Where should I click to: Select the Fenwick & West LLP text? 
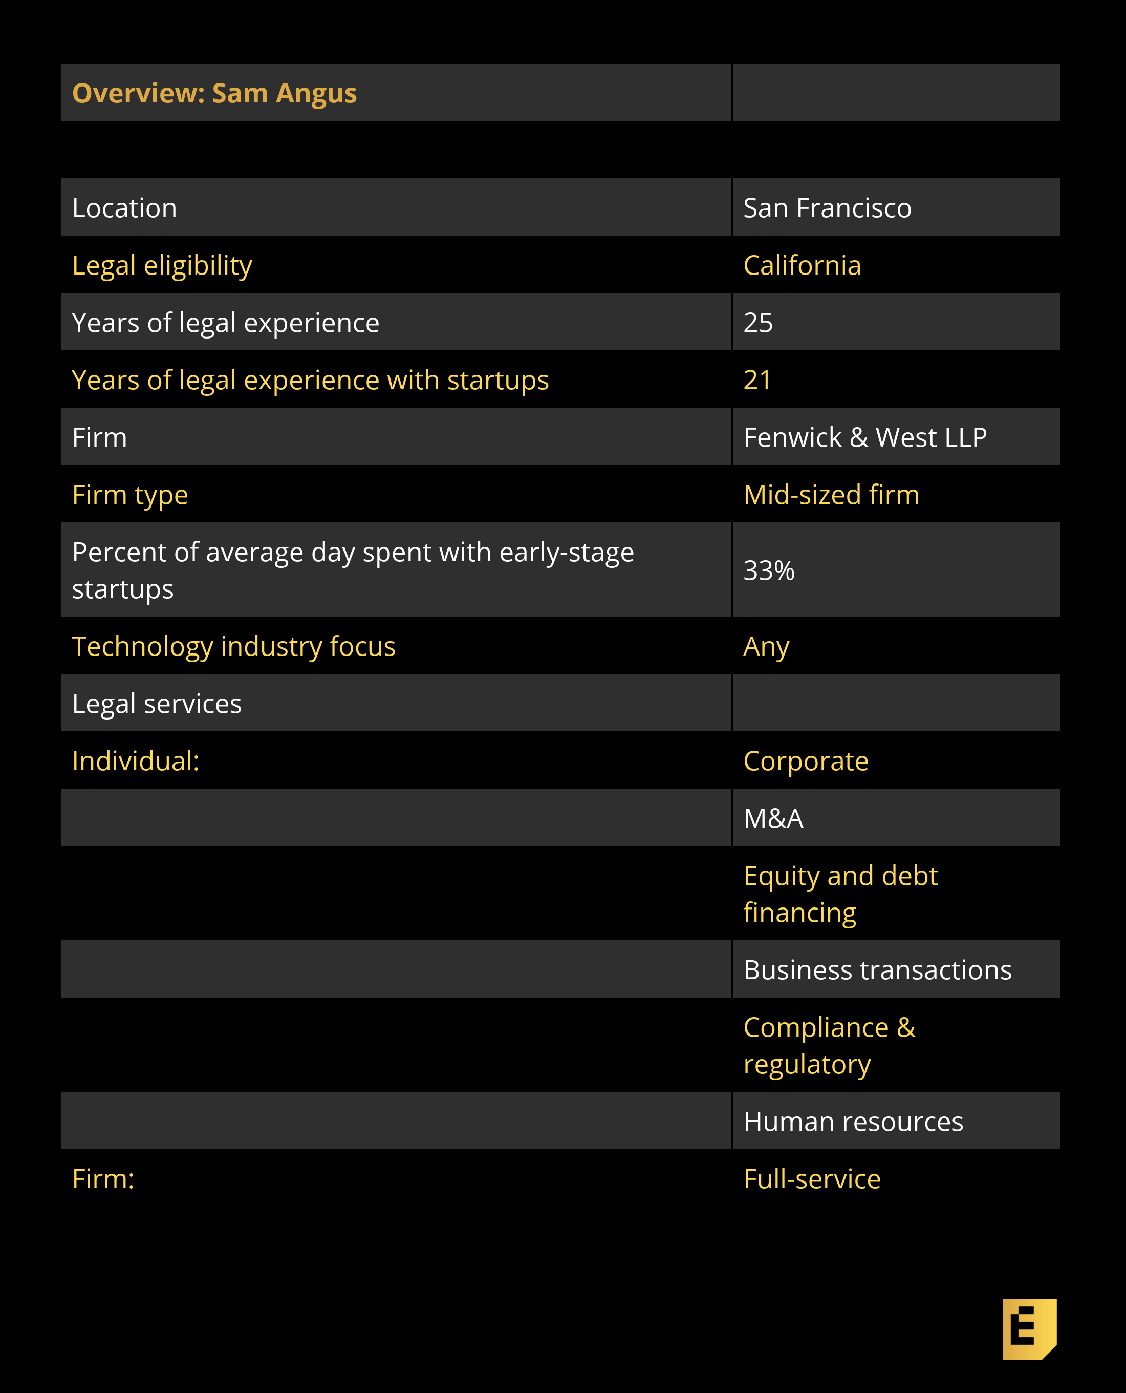tap(864, 437)
